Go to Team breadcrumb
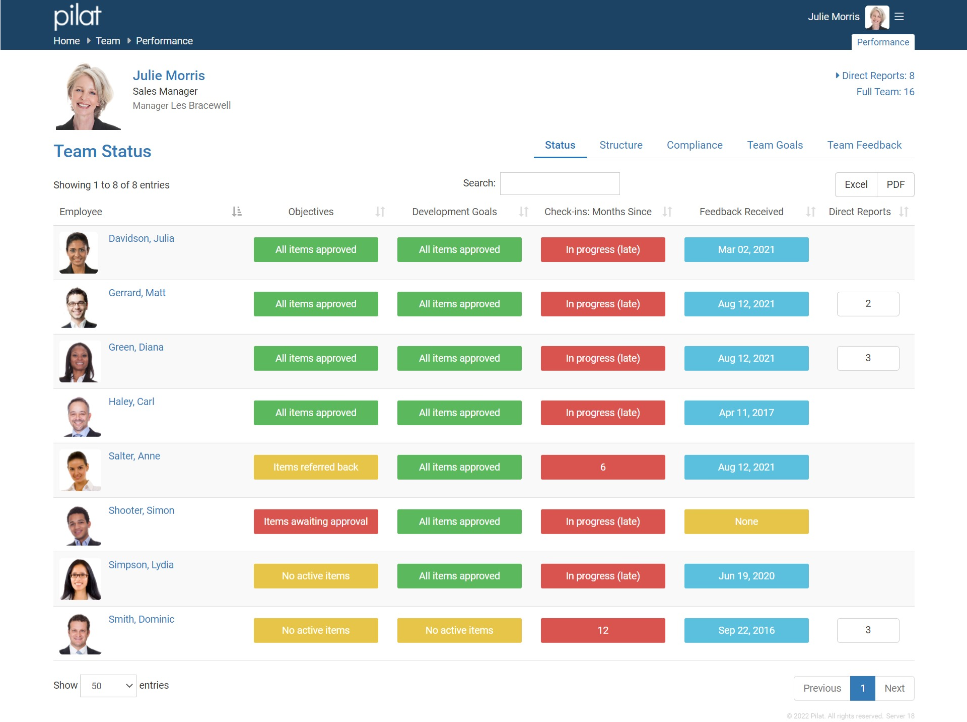 108,41
